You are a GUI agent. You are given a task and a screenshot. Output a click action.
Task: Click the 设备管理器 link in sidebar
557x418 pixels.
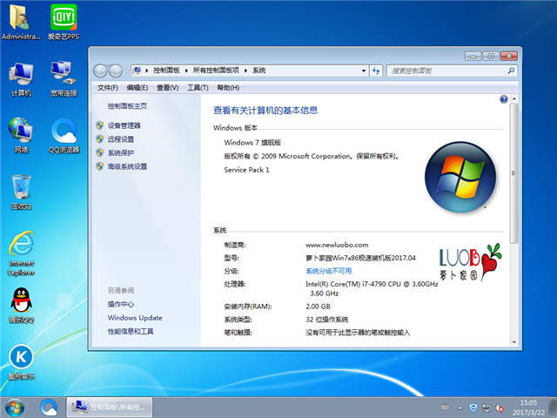coord(124,125)
